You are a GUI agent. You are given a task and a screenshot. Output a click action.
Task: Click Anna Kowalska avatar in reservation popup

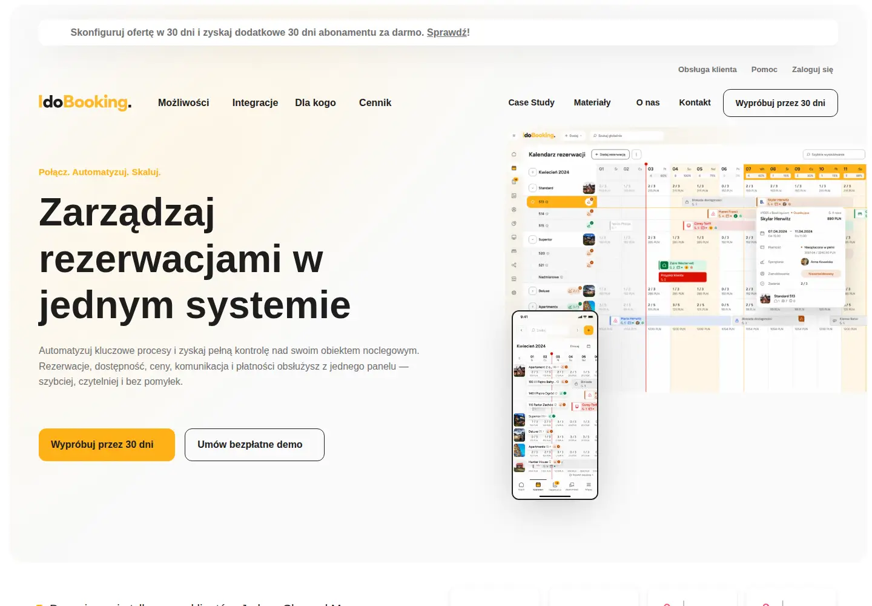pos(805,262)
